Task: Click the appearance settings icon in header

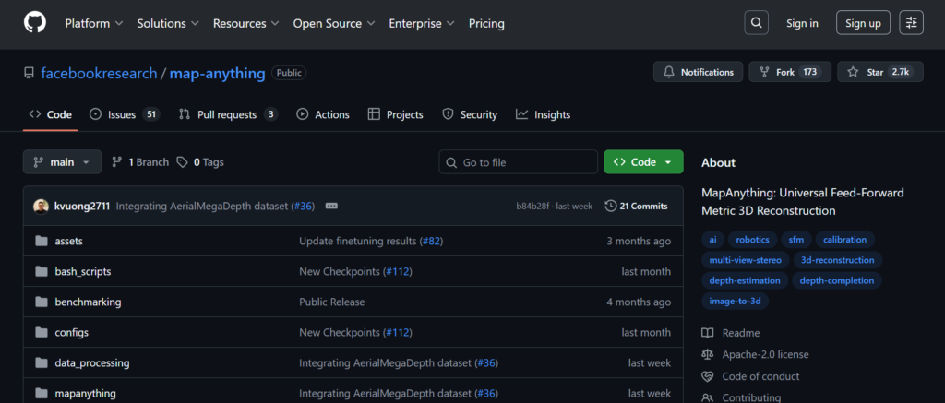Action: tap(911, 23)
